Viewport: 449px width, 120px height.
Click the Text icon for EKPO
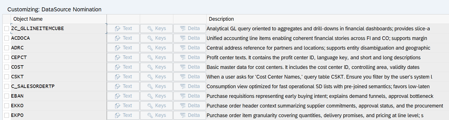point(118,115)
